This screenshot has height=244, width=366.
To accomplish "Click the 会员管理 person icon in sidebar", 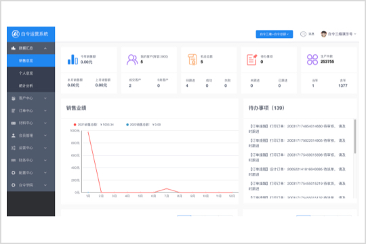I will point(14,136).
